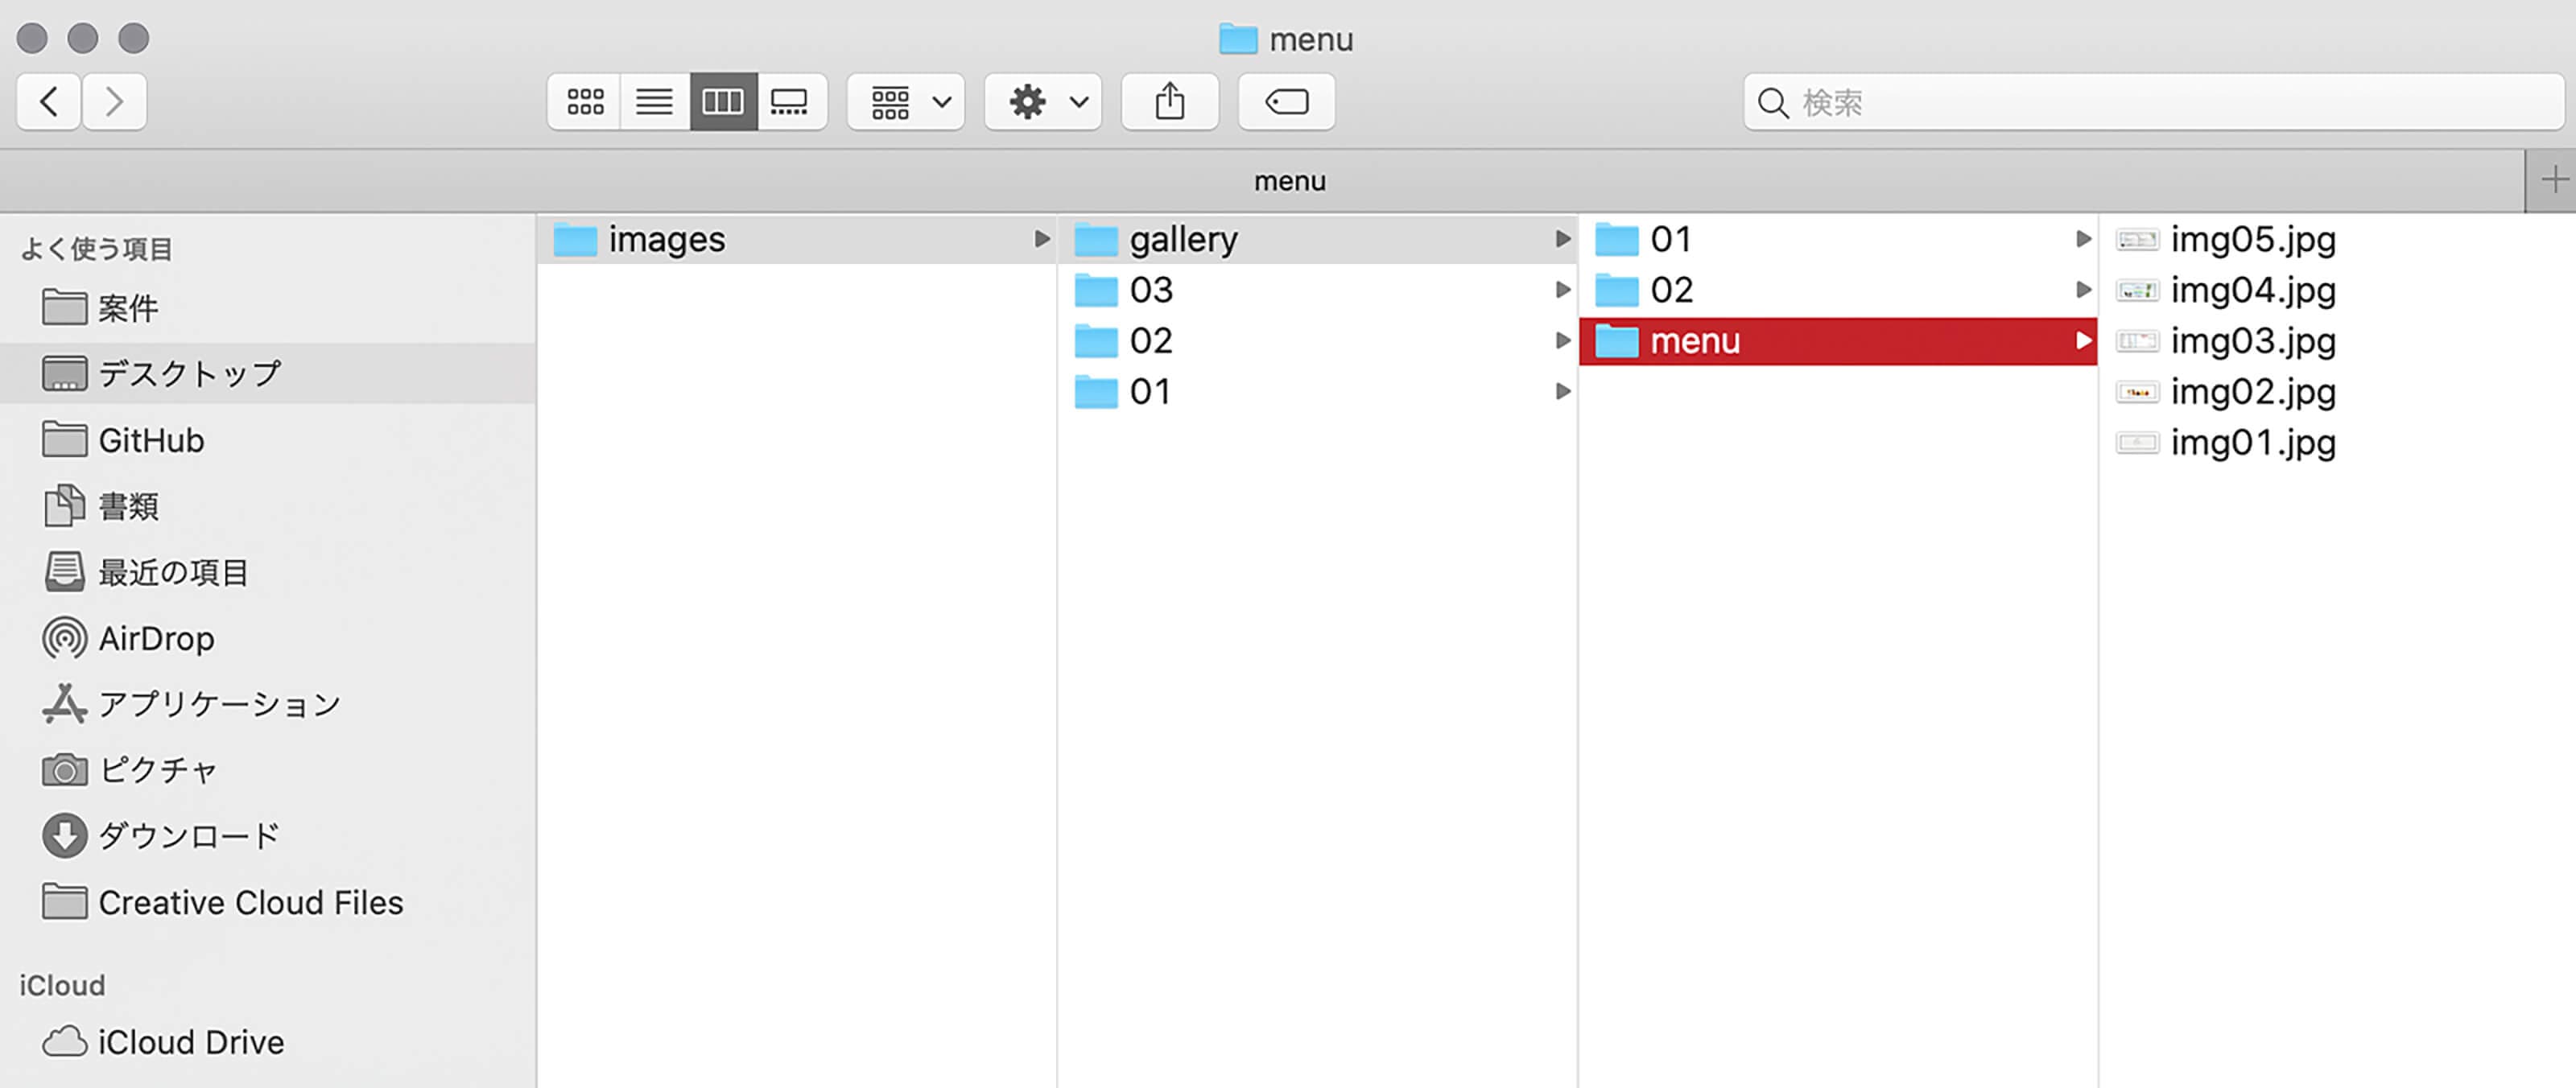Go forward with the forward arrow
This screenshot has height=1088, width=2576.
point(114,101)
